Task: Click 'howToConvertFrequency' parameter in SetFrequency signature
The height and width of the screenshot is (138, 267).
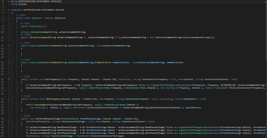Action: (x=155, y=79)
